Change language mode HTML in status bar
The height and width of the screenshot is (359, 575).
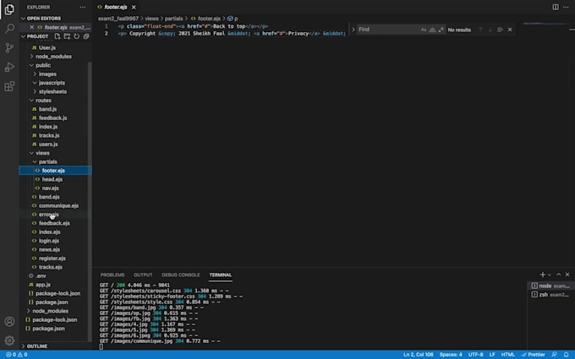point(508,355)
